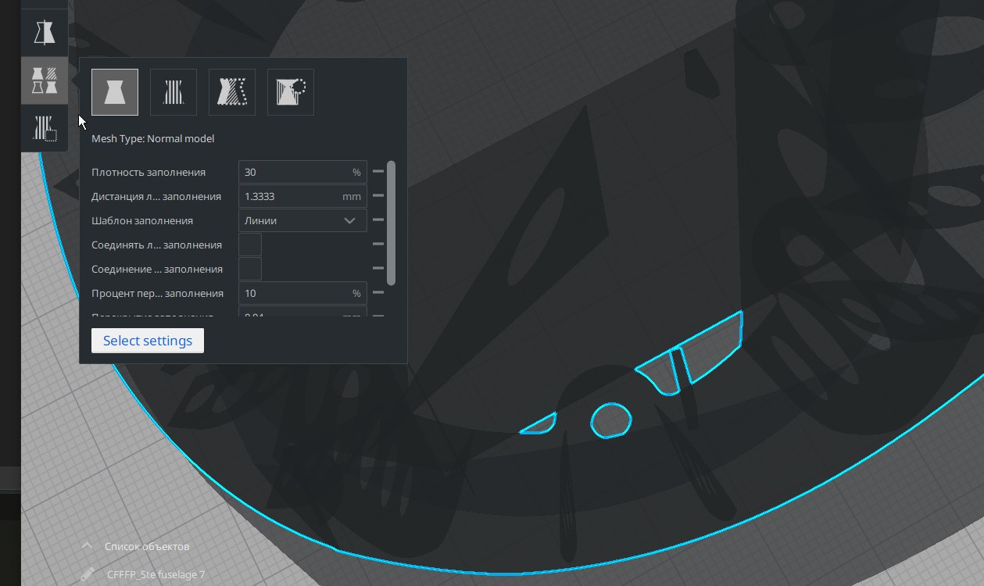The width and height of the screenshot is (984, 586).
Task: Remove the Процент пер... заполнения setting
Action: [377, 293]
